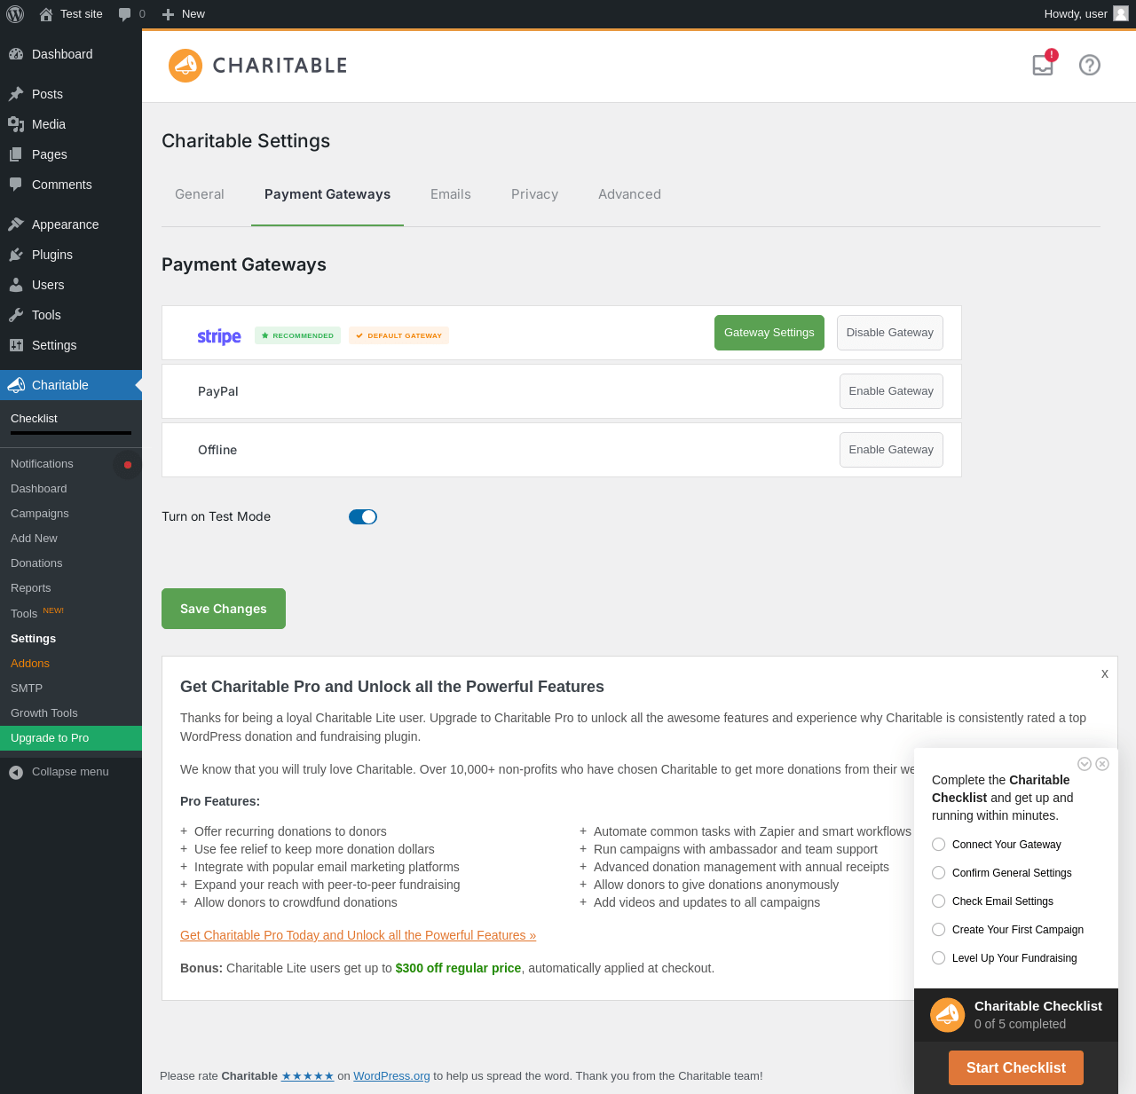Image resolution: width=1136 pixels, height=1094 pixels.
Task: Click the Users person icon
Action: (16, 285)
